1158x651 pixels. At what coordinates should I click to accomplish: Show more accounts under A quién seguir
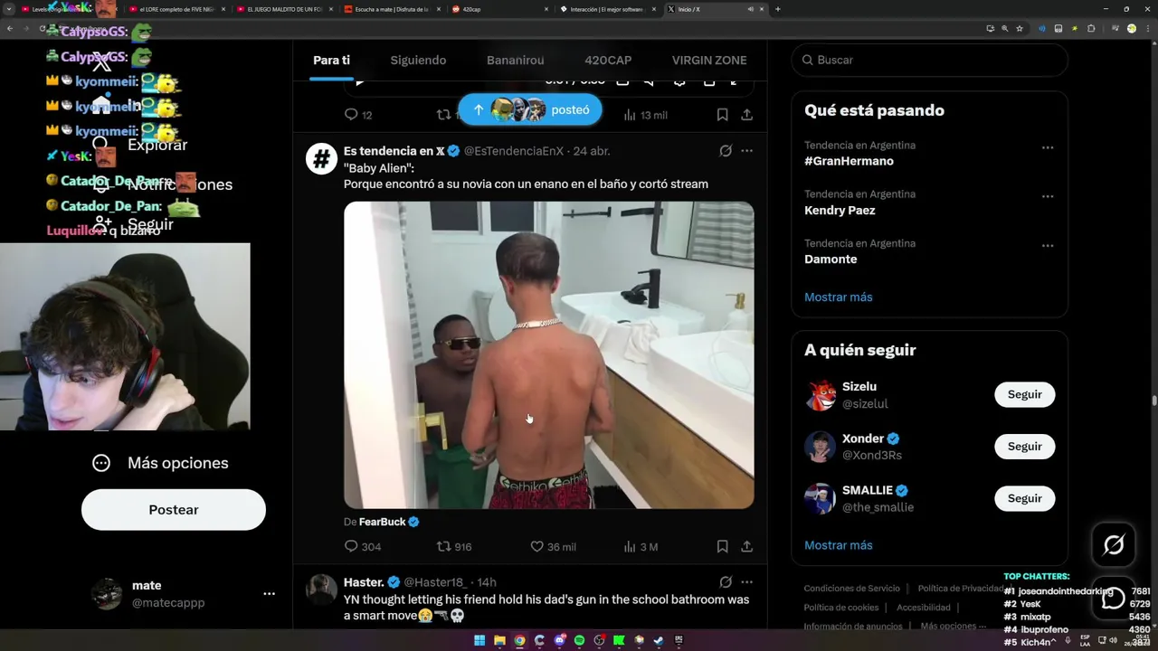(x=839, y=545)
